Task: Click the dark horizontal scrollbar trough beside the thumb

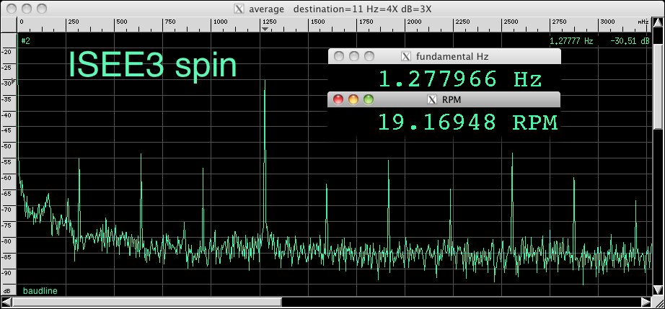Action: tap(461, 302)
